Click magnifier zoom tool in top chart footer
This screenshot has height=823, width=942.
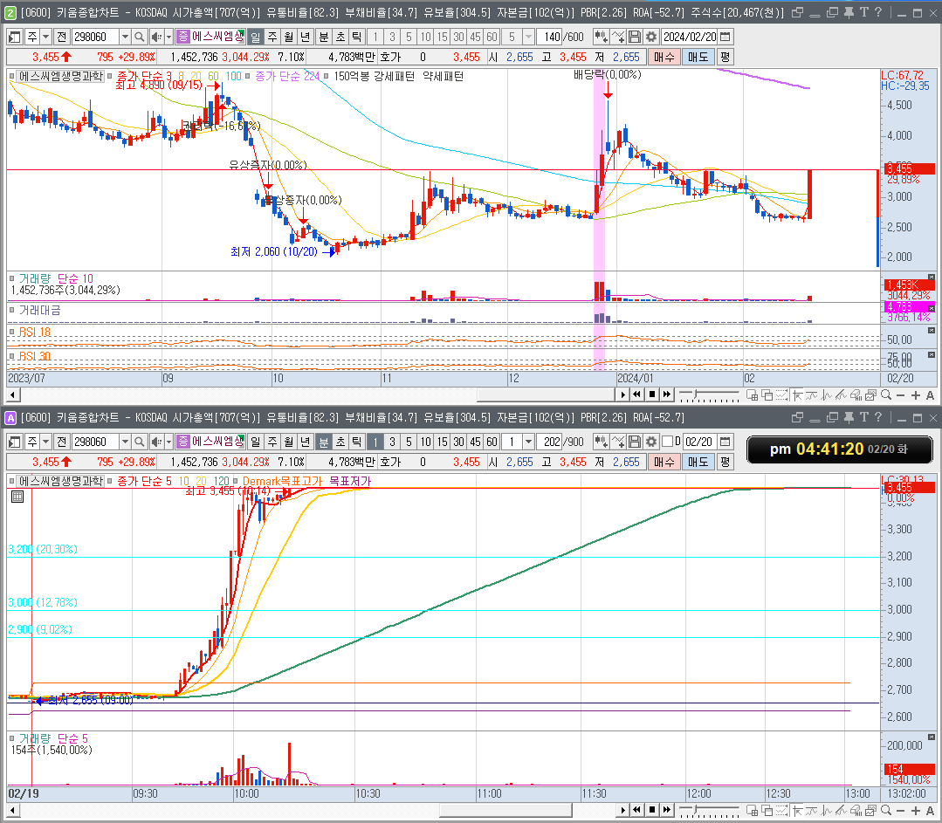[885, 394]
